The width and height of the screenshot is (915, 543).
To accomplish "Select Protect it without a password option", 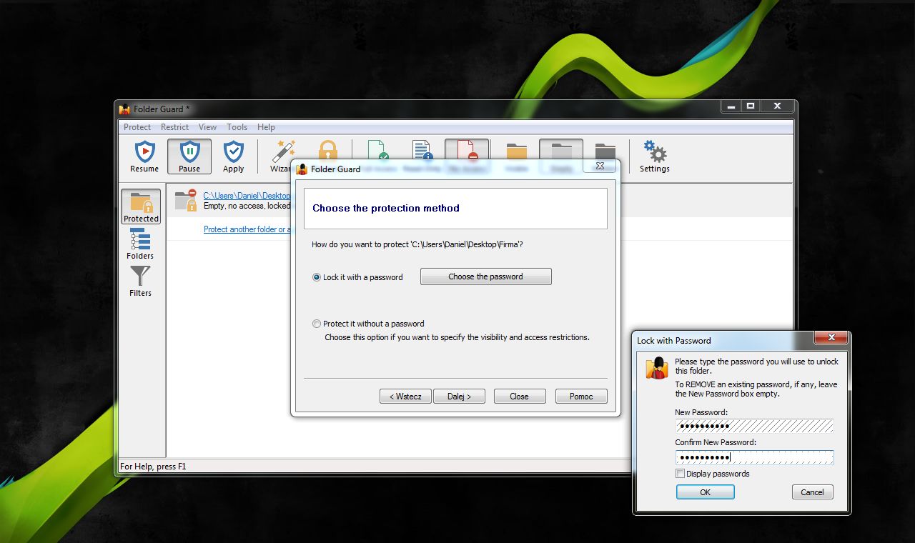I will tap(368, 324).
